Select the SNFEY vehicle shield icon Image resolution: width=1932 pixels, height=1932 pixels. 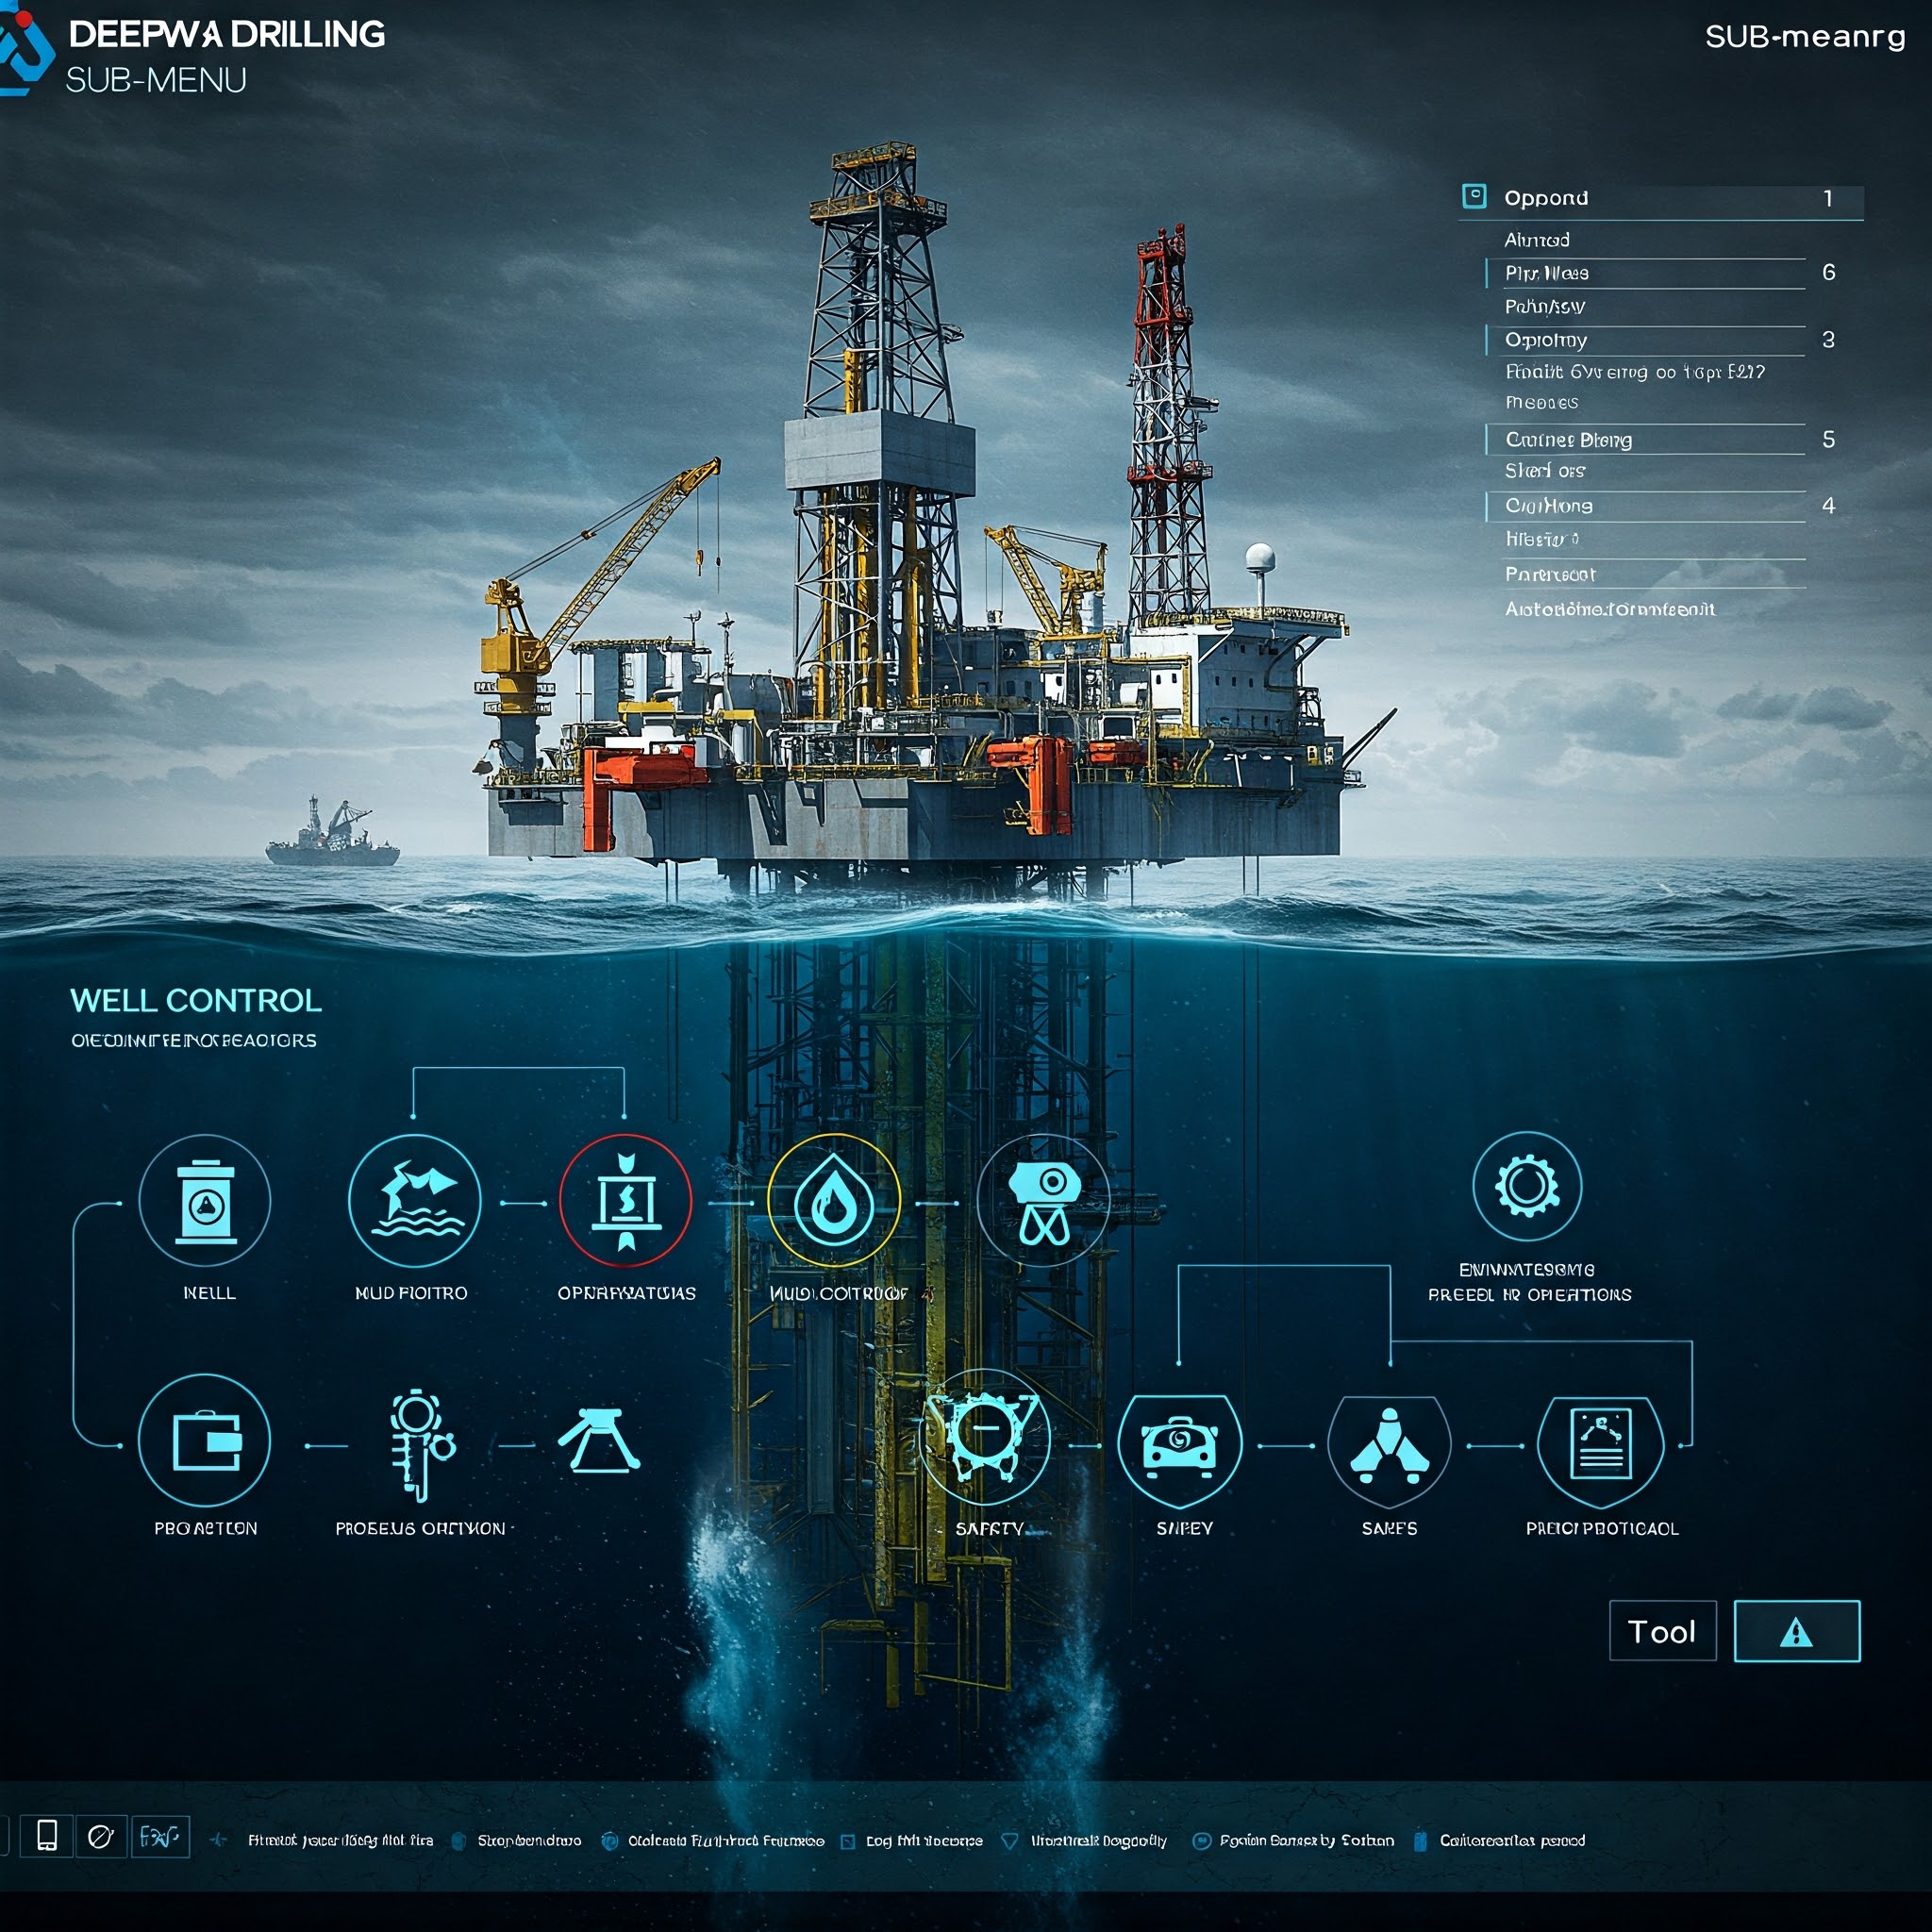point(1180,1447)
